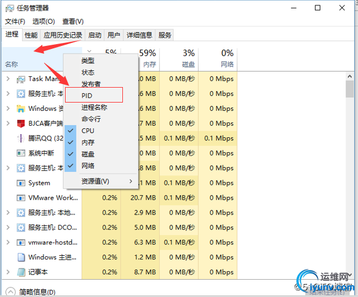Switch to the 服务 tab
Viewport: 358px width, 297px height.
coord(165,35)
